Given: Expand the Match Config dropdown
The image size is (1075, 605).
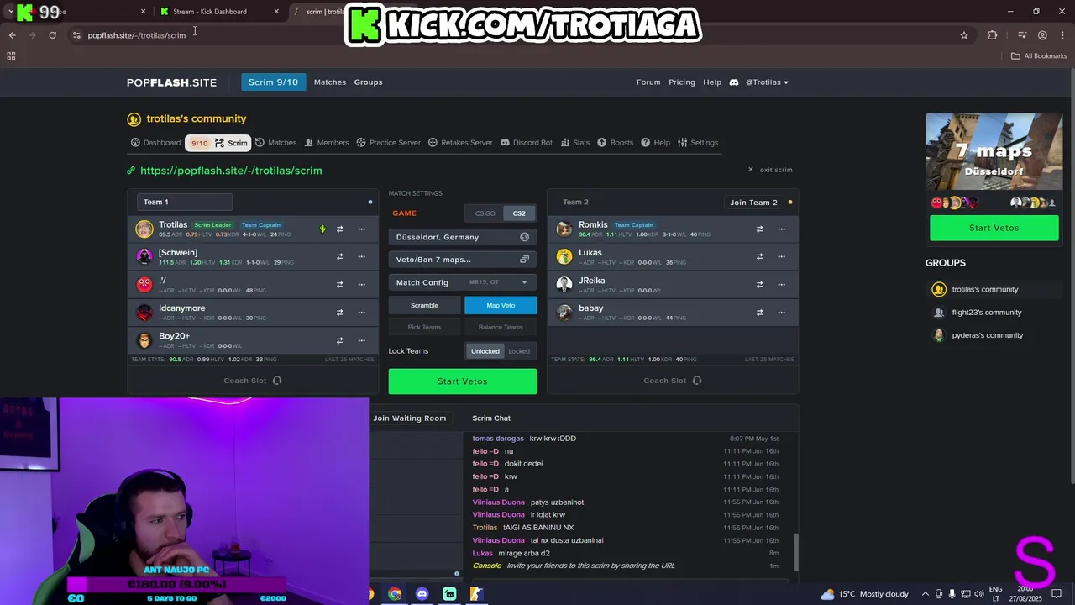Looking at the screenshot, I should tap(462, 282).
